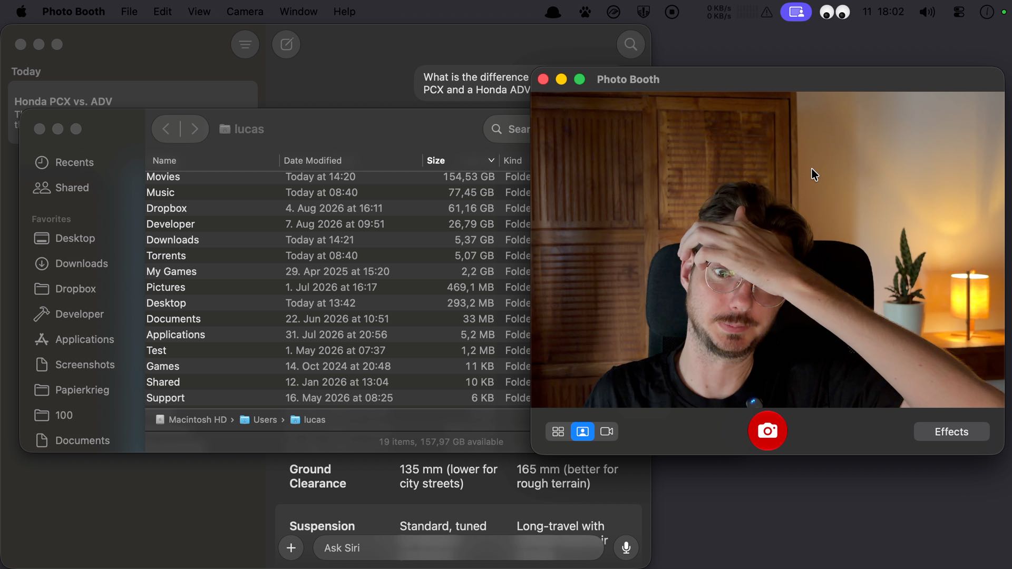
Task: Open the screen recording menu bar icon
Action: pyautogui.click(x=672, y=12)
